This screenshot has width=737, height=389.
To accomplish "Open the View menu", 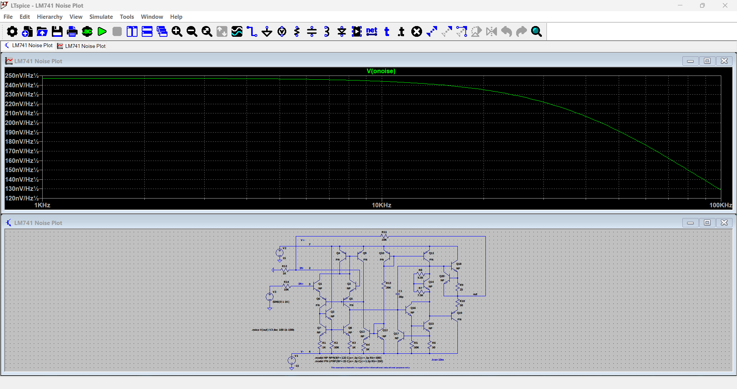I will (x=76, y=17).
